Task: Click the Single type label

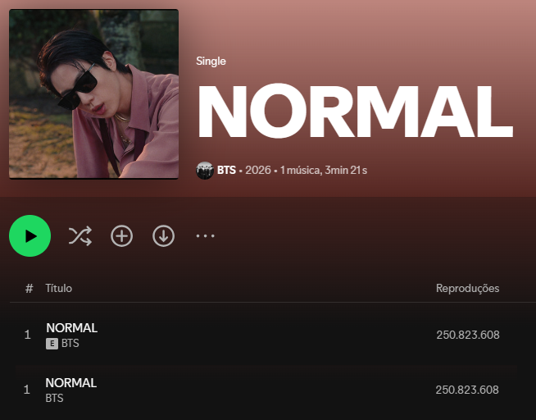Action: tap(211, 62)
